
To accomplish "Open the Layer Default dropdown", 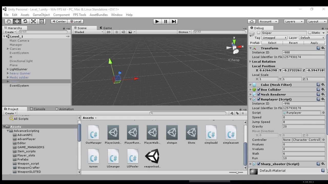I will pos(312,38).
